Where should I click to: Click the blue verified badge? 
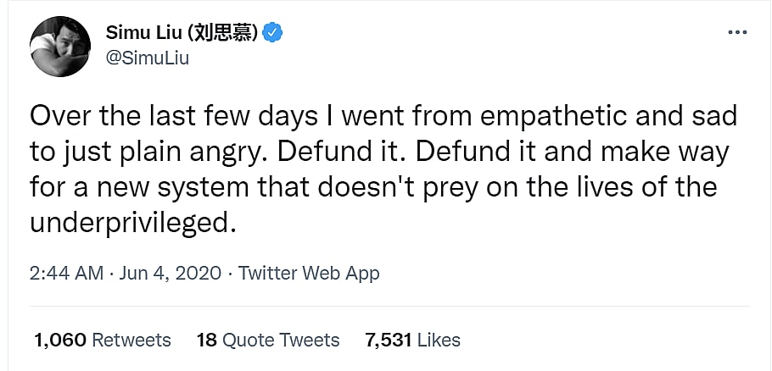(273, 33)
